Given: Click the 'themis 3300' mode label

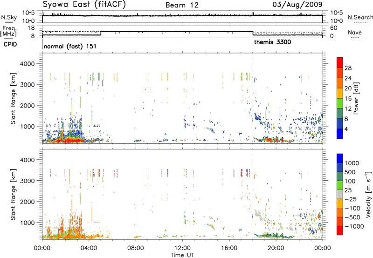Looking at the screenshot, I should (273, 42).
